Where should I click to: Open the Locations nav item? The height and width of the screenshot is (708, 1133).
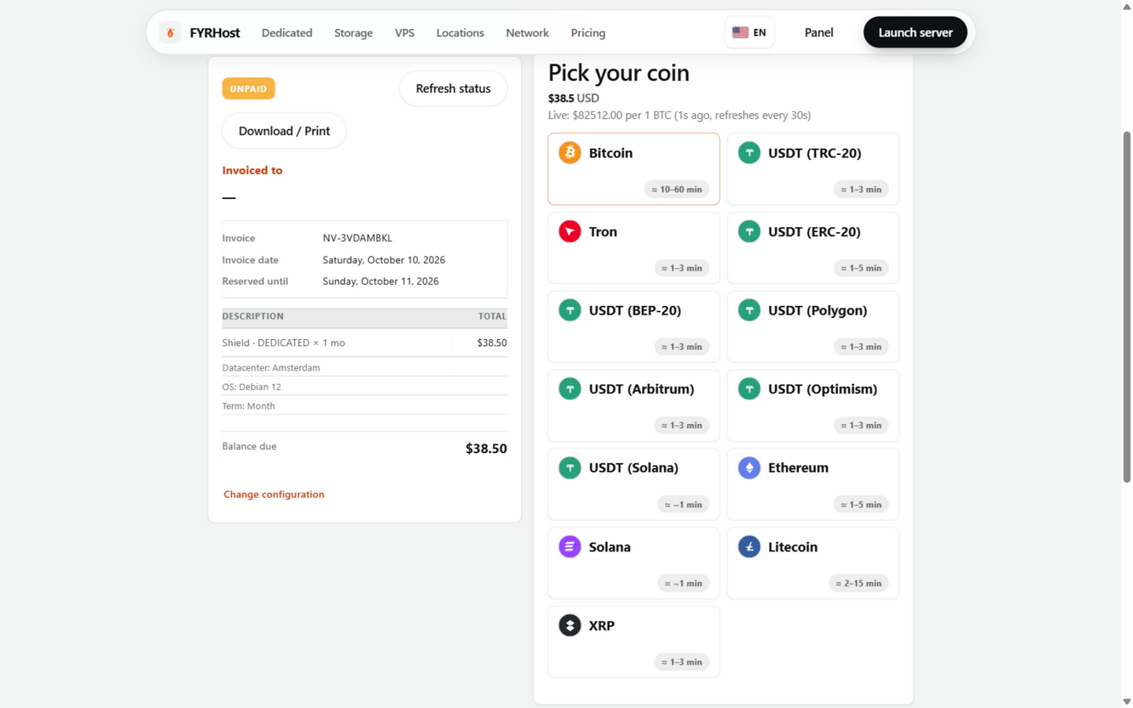[460, 32]
